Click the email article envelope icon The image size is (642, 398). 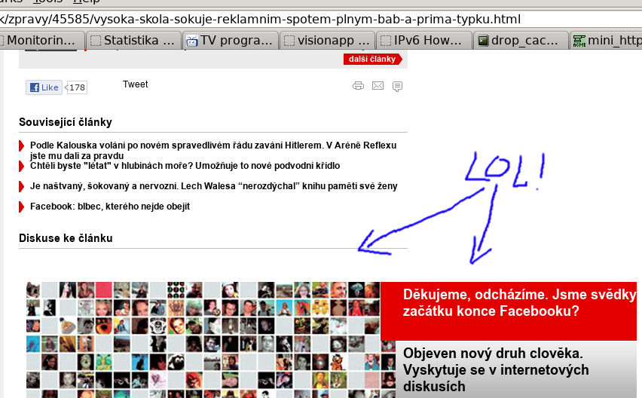click(378, 86)
